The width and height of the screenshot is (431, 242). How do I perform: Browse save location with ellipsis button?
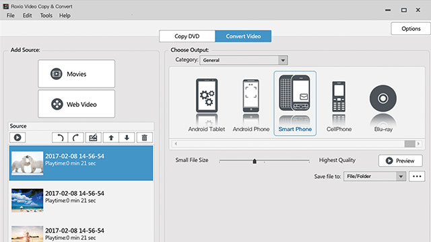click(417, 176)
